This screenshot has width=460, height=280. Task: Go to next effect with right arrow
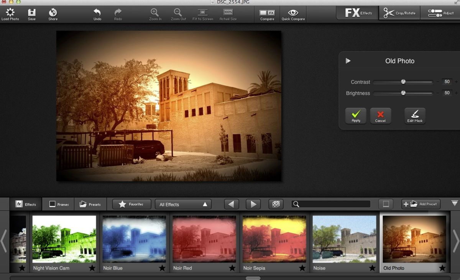[x=253, y=204]
